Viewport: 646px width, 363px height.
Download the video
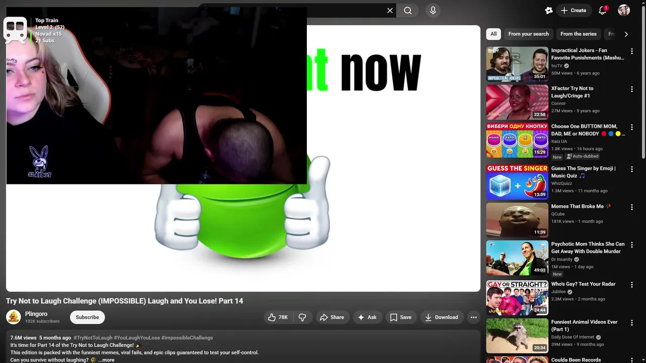[x=442, y=317]
